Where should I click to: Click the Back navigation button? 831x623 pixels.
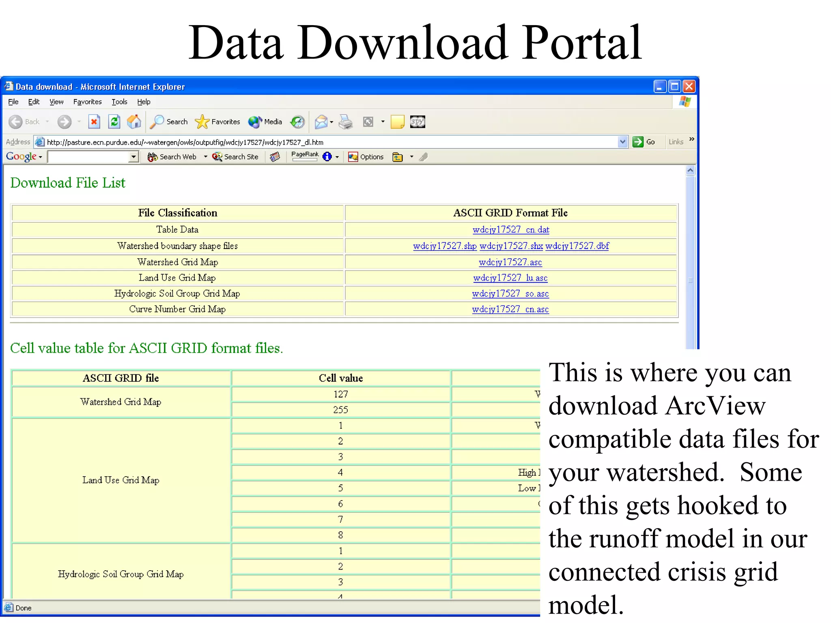[x=24, y=122]
